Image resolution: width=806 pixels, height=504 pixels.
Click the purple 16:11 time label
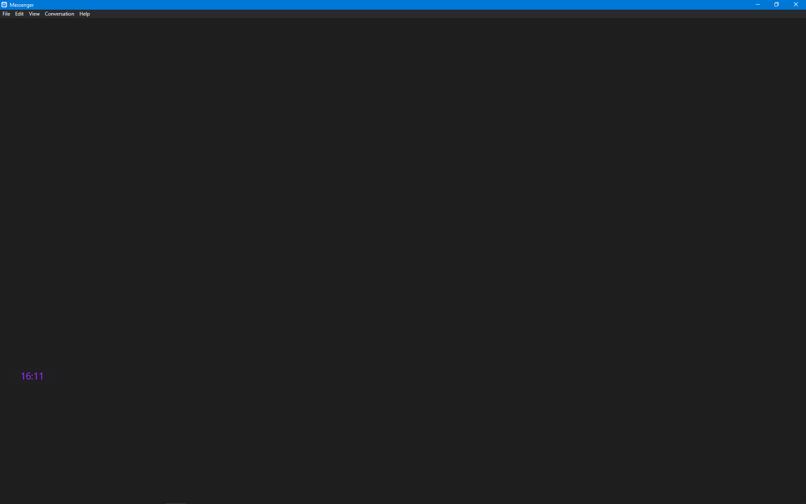point(32,376)
